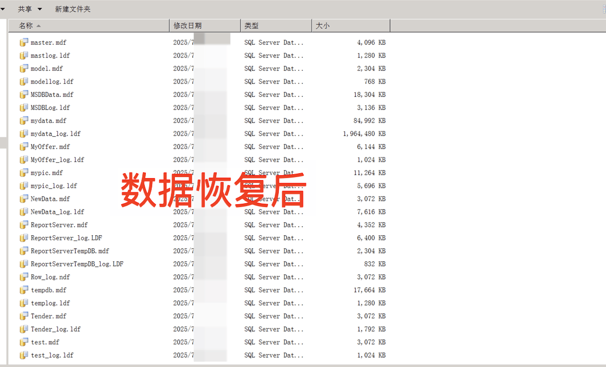Click the modellog.ldf file icon
The image size is (606, 367).
tap(24, 81)
